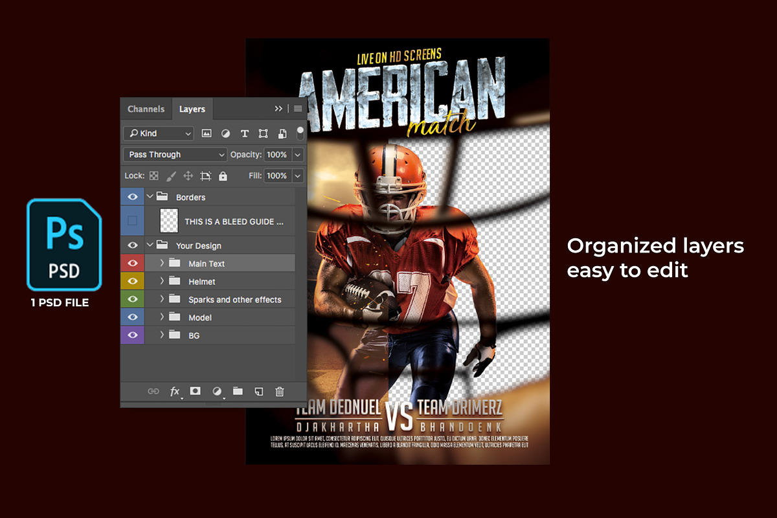Expand the Helmet group
The height and width of the screenshot is (518, 777).
(162, 282)
